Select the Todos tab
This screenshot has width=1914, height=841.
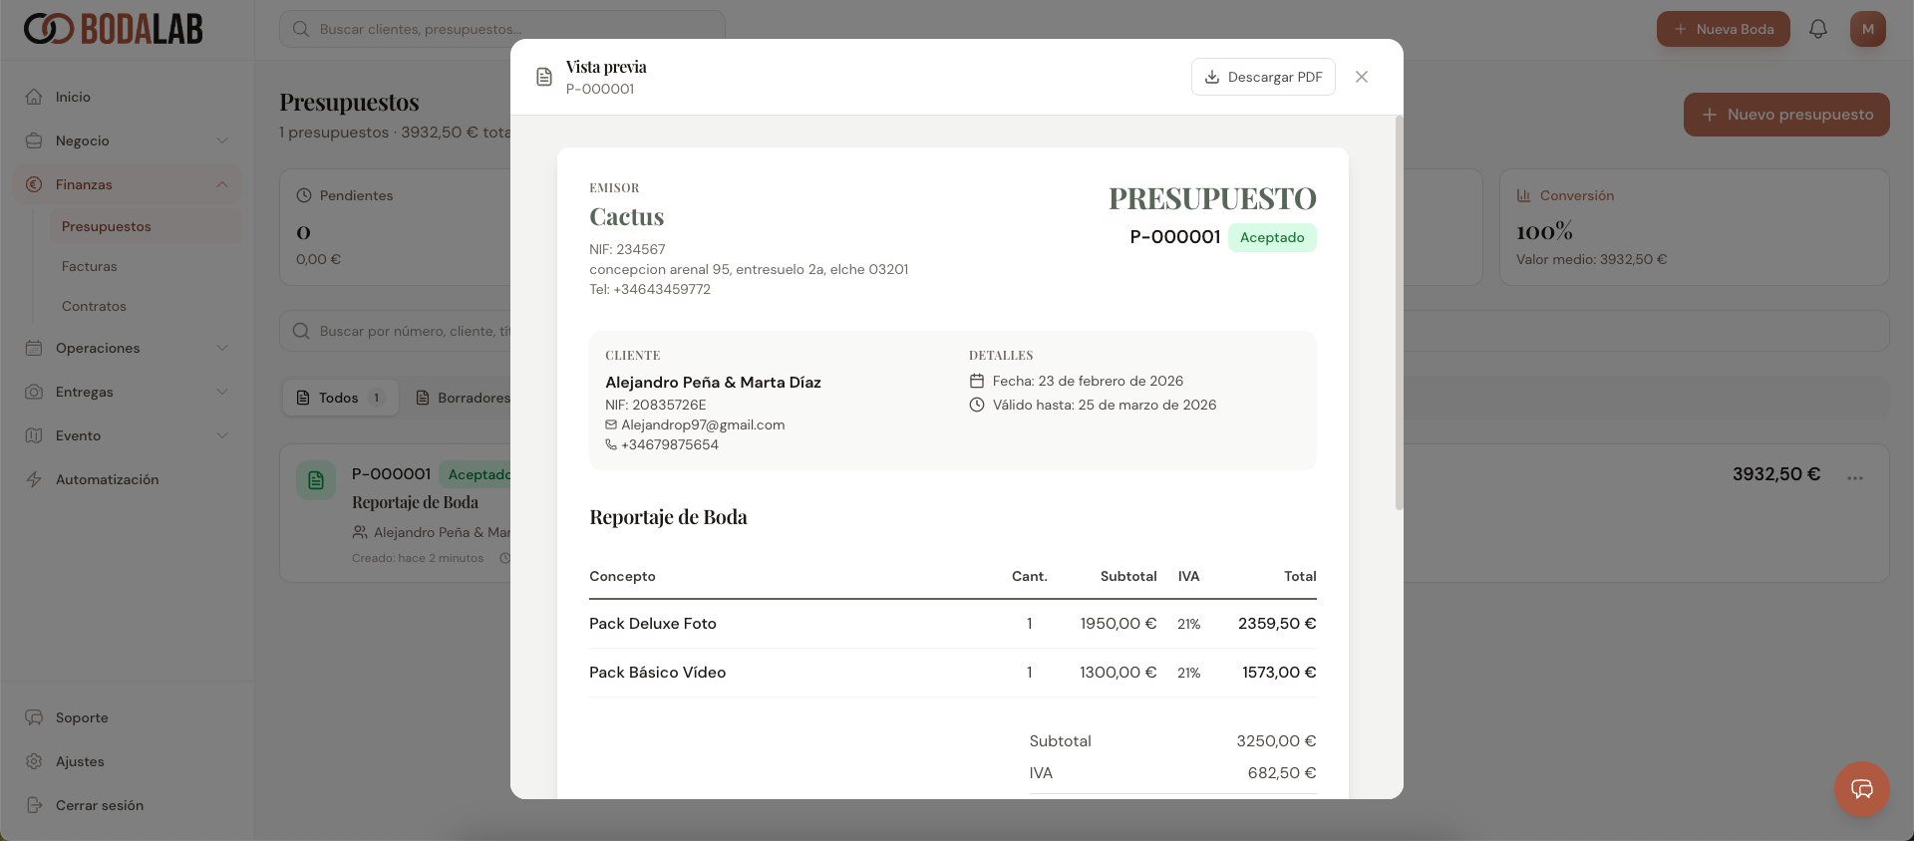click(x=340, y=398)
